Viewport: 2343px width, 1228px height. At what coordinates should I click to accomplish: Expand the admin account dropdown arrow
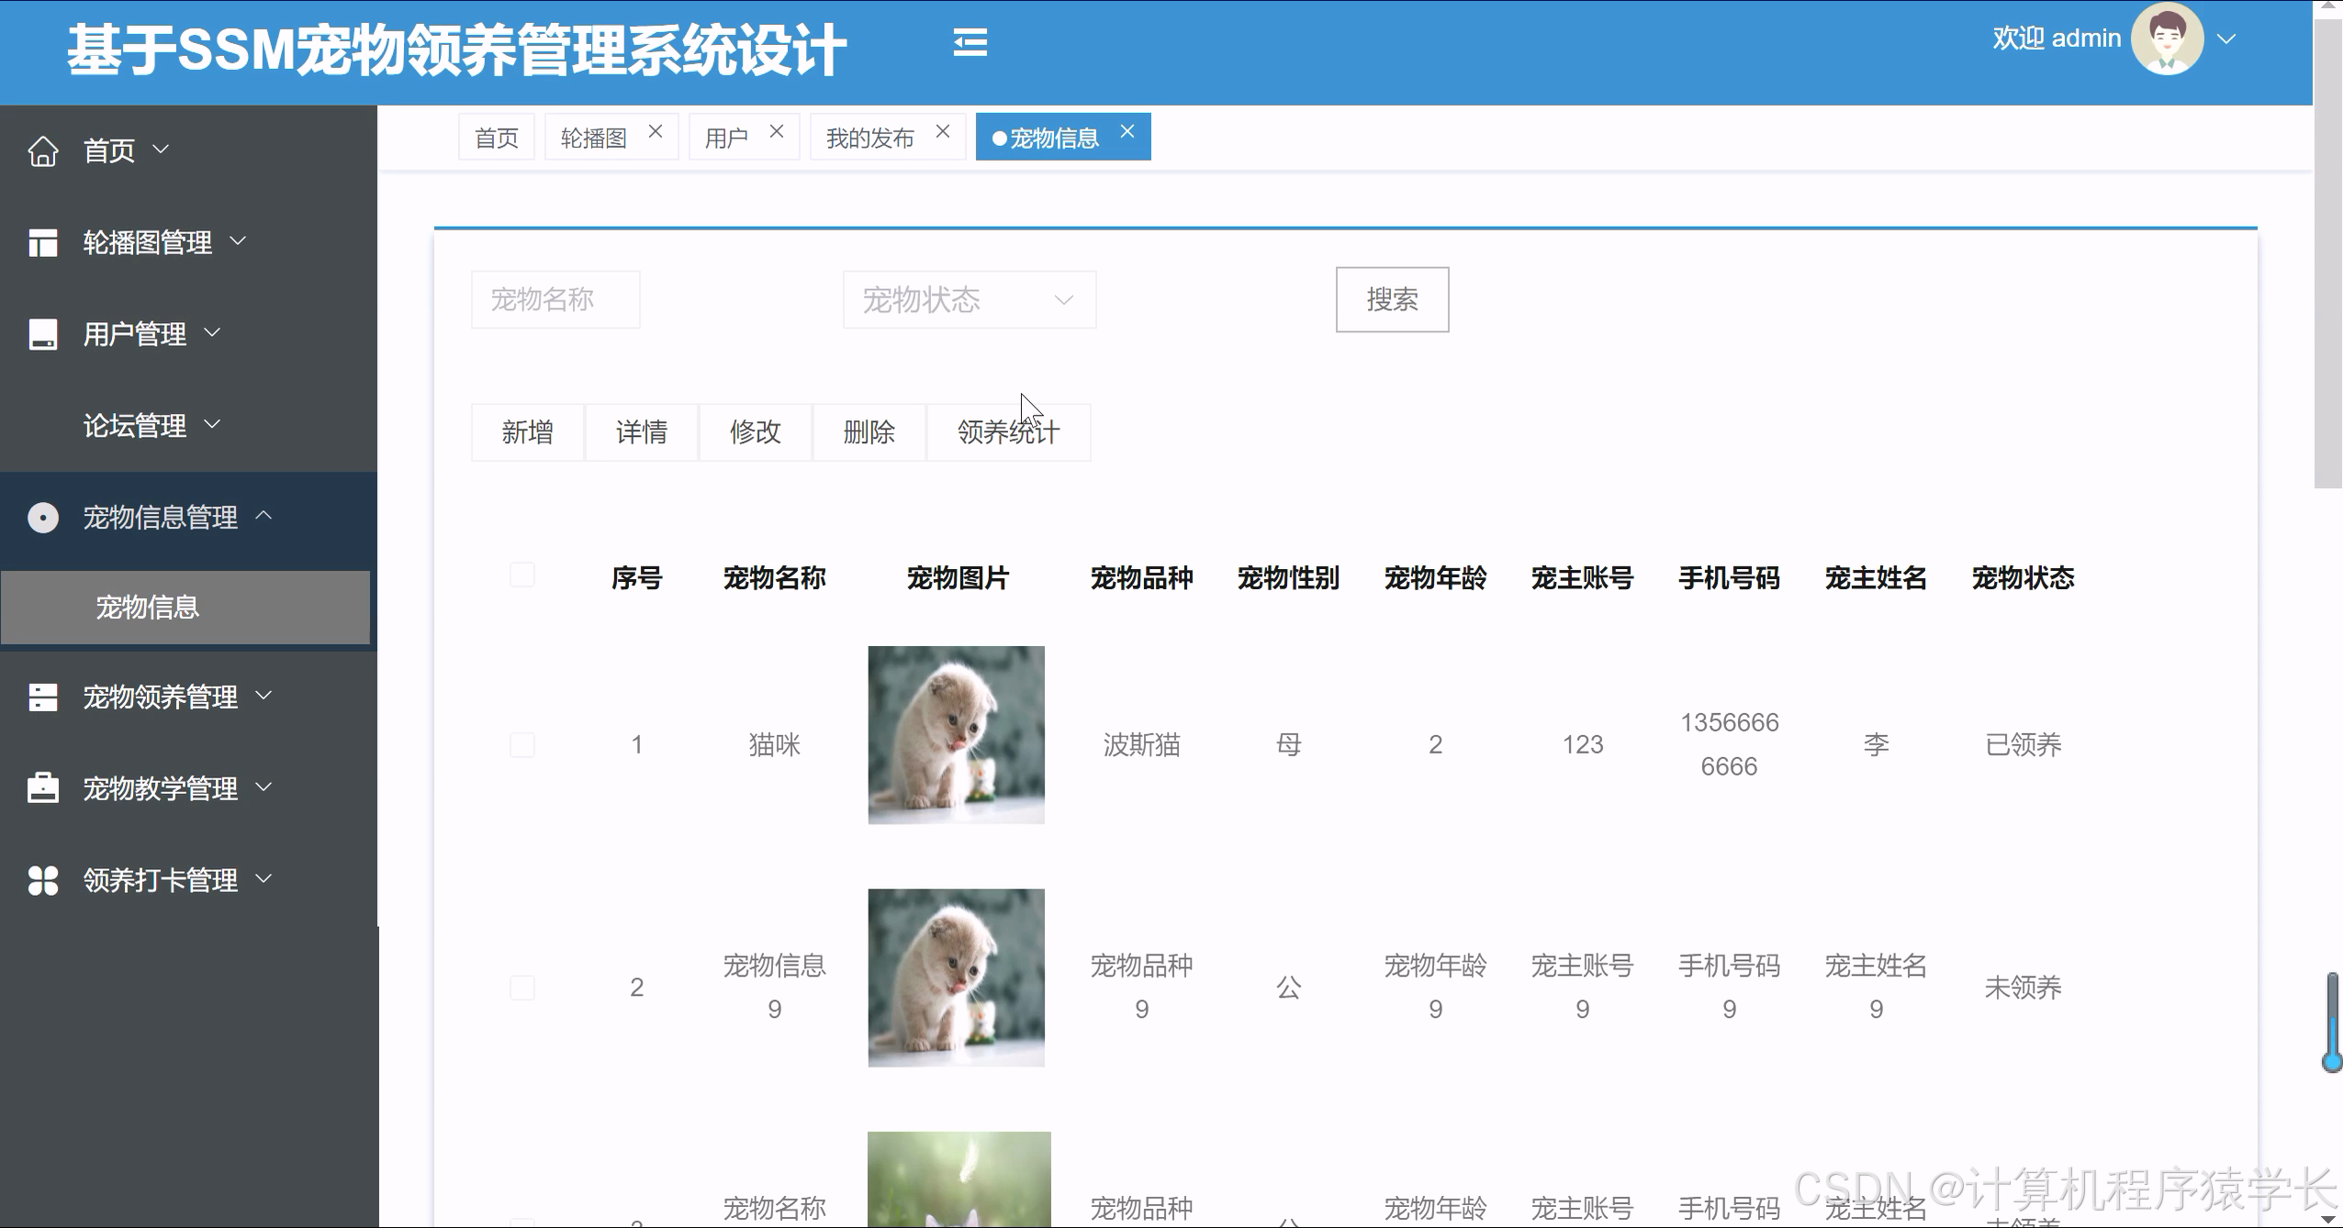(x=2225, y=39)
